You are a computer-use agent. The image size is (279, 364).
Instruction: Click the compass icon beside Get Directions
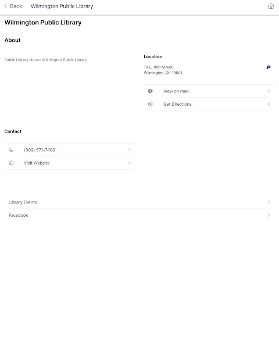(x=151, y=104)
